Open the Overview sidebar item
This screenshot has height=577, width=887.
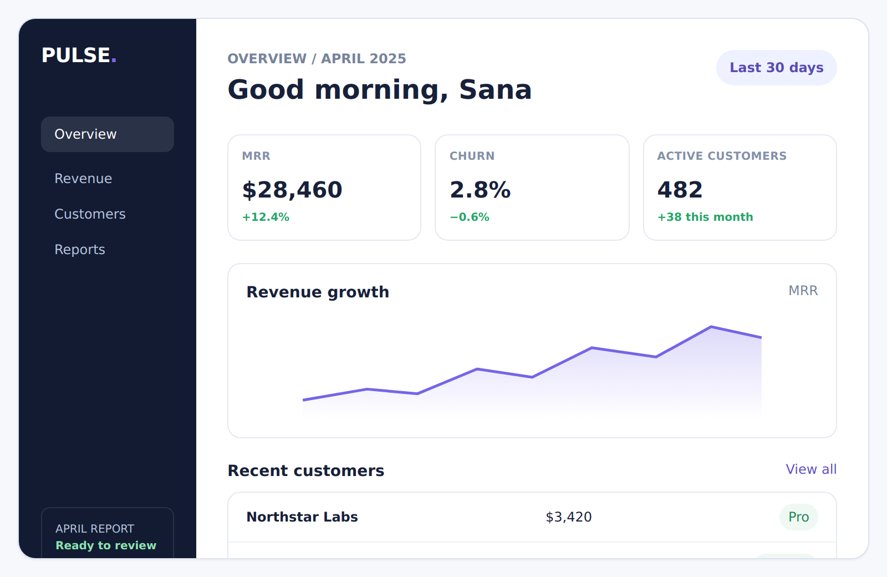[108, 134]
